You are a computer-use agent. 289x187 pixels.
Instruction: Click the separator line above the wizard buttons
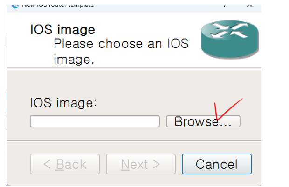click(134, 141)
